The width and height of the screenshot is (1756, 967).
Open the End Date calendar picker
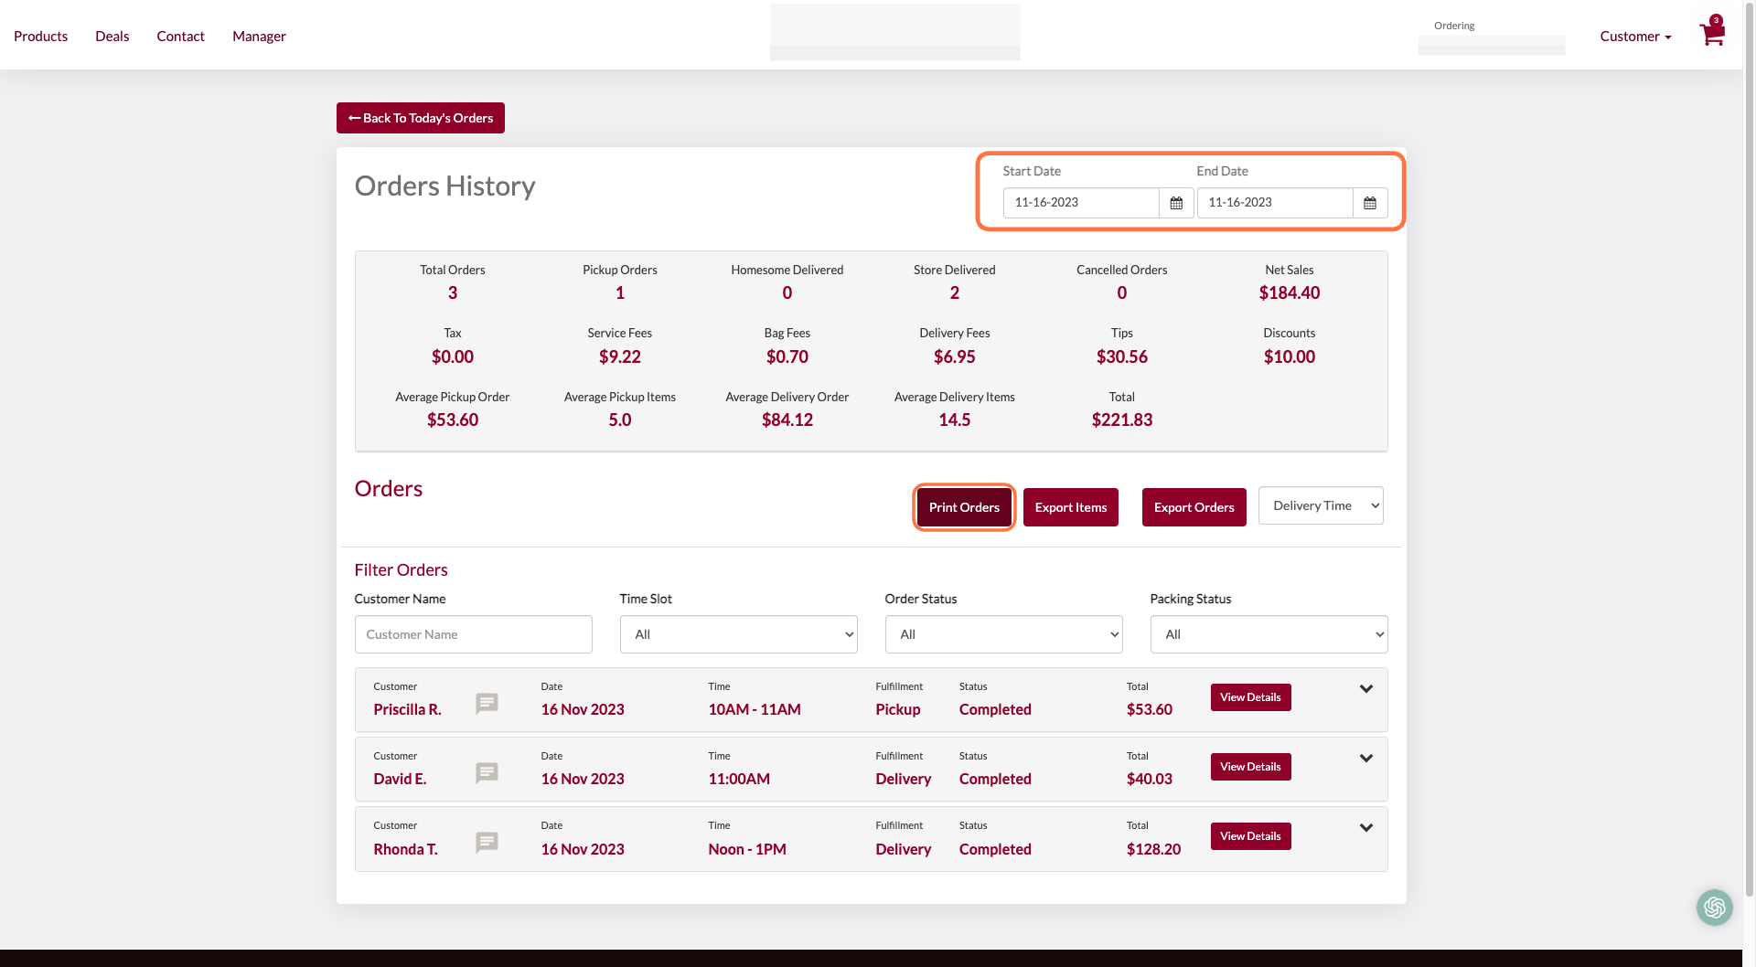[x=1370, y=203]
